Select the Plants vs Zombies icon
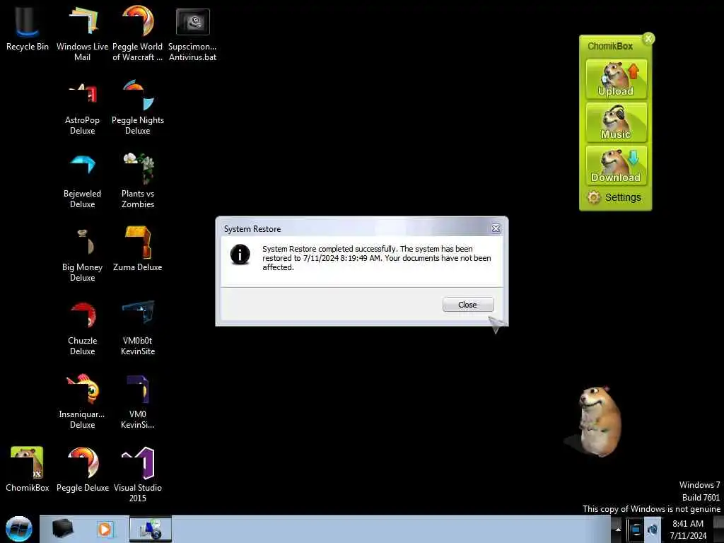Image resolution: width=724 pixels, height=543 pixels. pos(138,180)
